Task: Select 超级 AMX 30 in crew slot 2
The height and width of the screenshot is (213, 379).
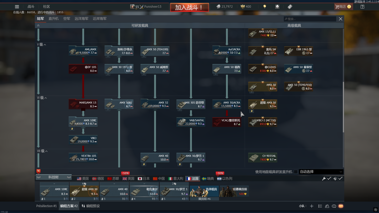Action: pos(84,191)
